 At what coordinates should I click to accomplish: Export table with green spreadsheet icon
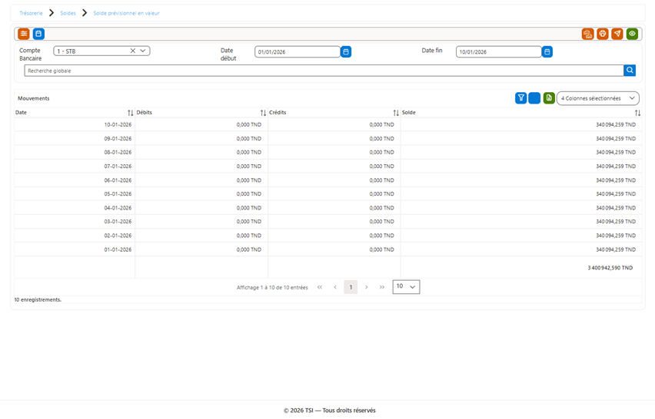point(549,98)
